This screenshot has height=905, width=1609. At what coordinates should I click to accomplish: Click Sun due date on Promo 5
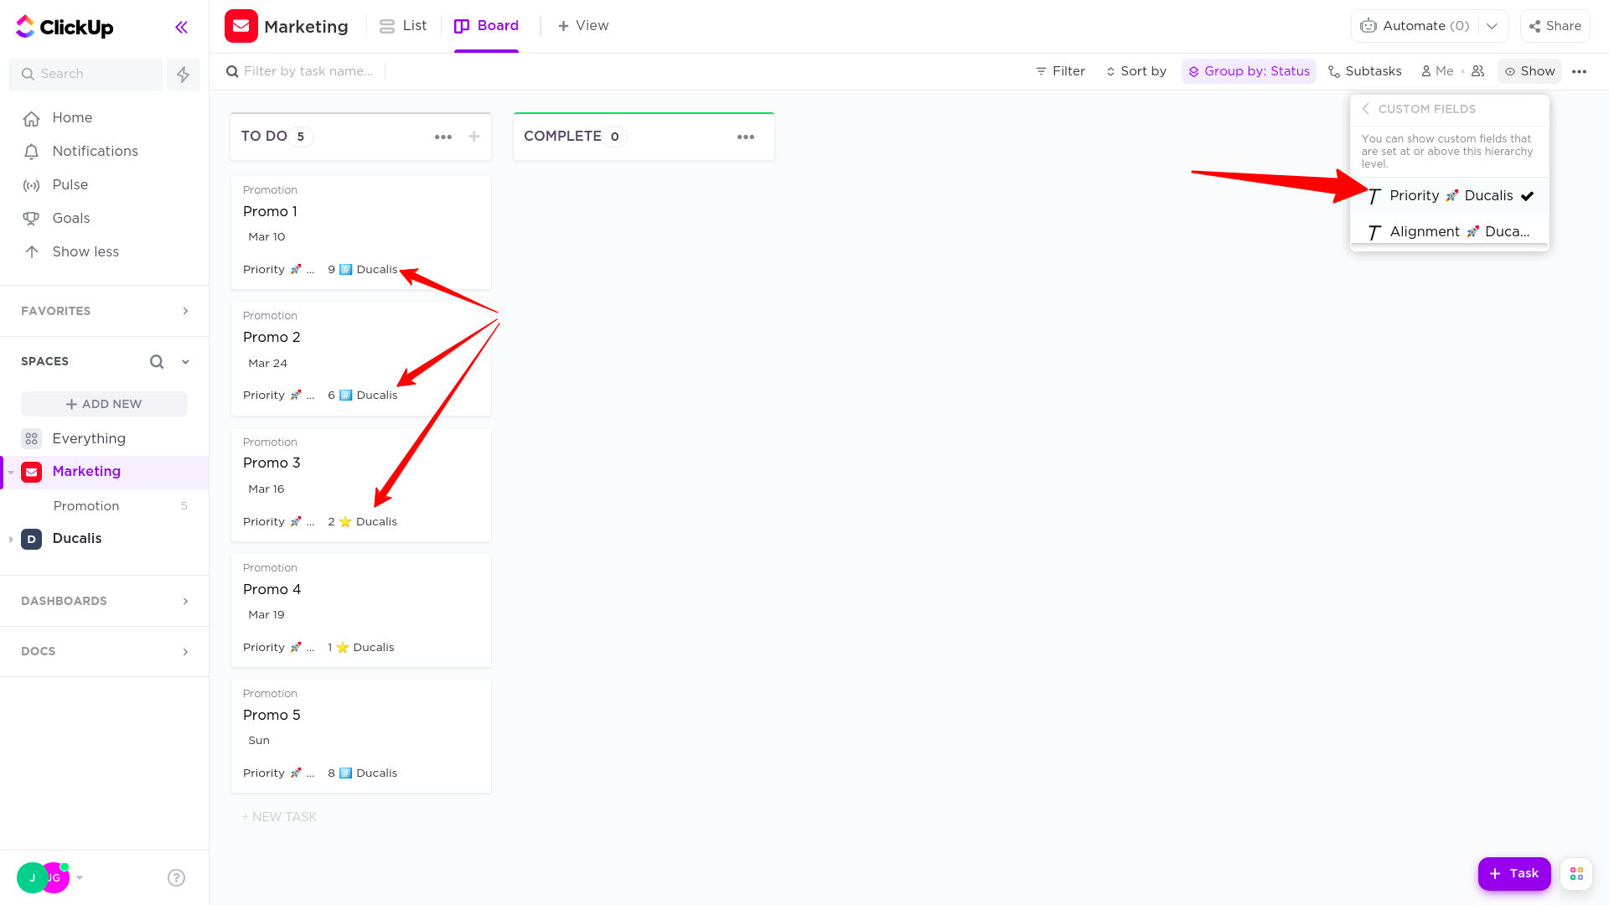tap(259, 741)
